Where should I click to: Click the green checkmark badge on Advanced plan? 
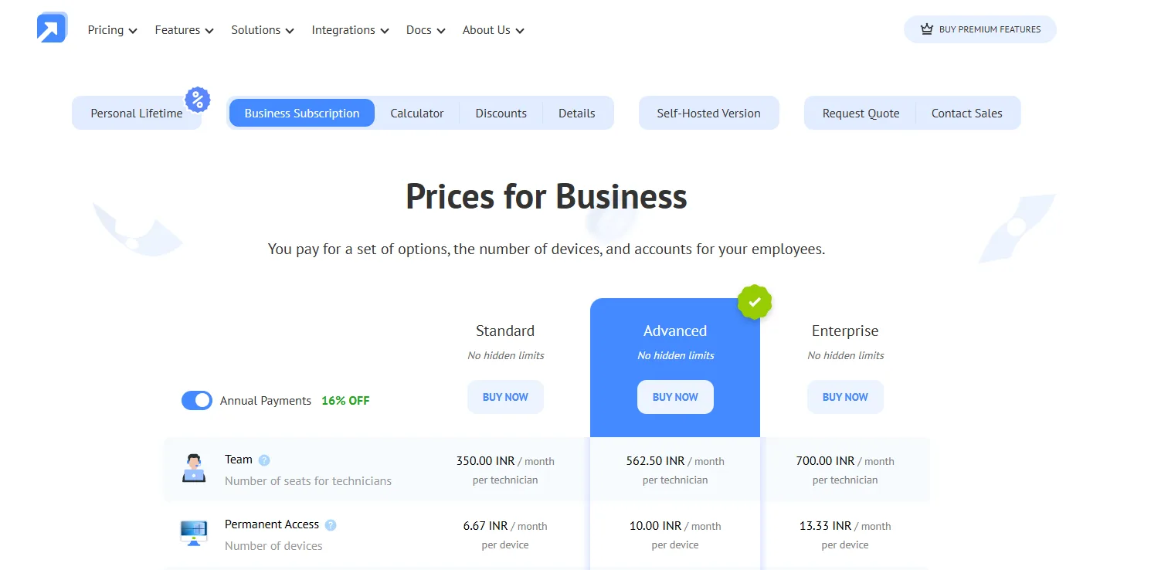pyautogui.click(x=755, y=302)
